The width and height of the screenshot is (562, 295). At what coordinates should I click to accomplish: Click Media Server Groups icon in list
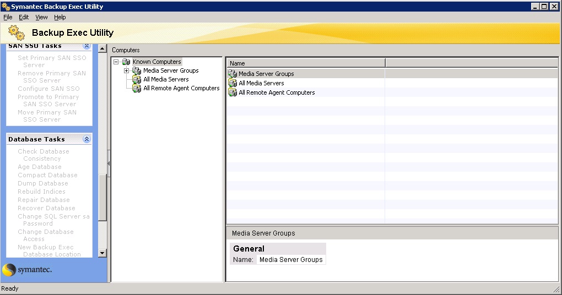click(233, 74)
